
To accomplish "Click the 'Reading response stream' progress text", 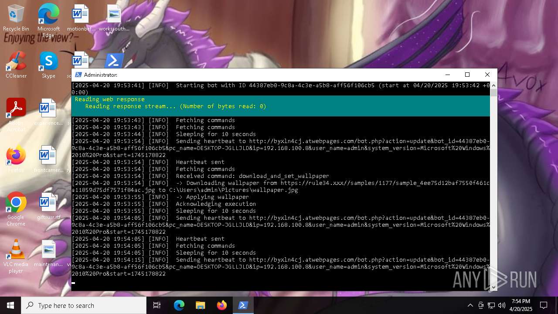I will click(176, 106).
